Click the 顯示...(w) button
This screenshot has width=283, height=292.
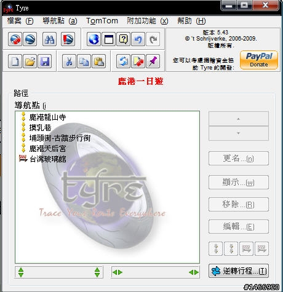click(239, 182)
